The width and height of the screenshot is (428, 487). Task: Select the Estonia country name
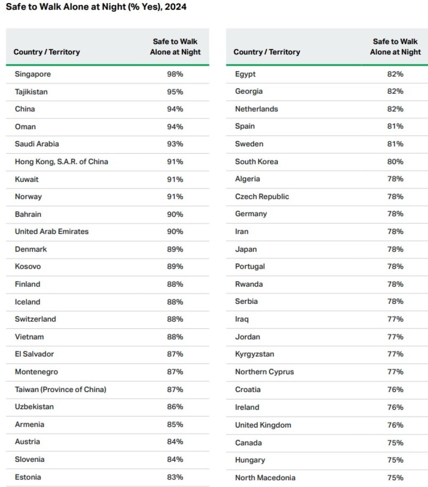tap(28, 477)
